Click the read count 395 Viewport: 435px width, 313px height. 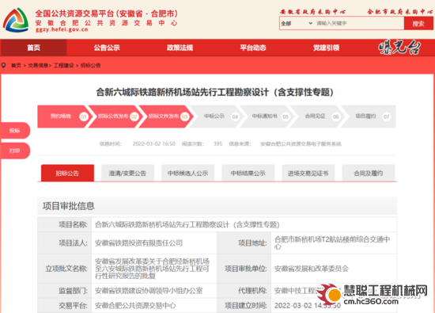pyautogui.click(x=217, y=143)
